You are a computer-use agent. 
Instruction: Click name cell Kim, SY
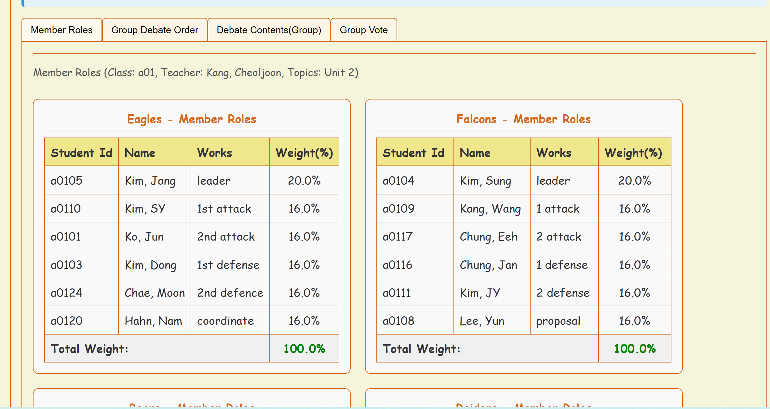(x=145, y=208)
